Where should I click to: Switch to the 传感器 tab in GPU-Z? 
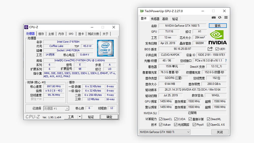coord(155,19)
